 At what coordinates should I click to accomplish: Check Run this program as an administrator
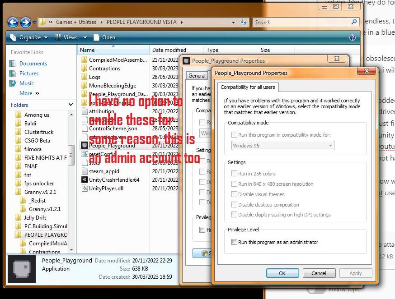[x=234, y=242]
